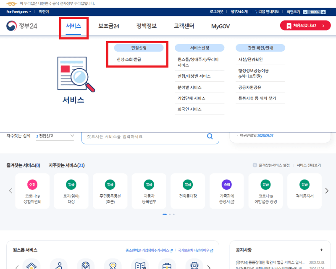Open 중증장애인 확인서 발급 notice
336x269 pixels.
coord(270,262)
